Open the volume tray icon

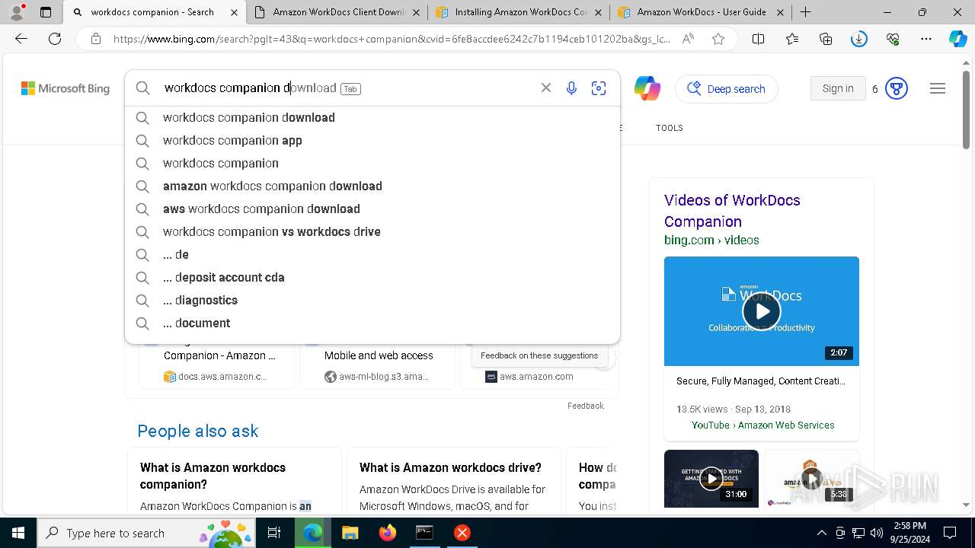[x=877, y=533]
